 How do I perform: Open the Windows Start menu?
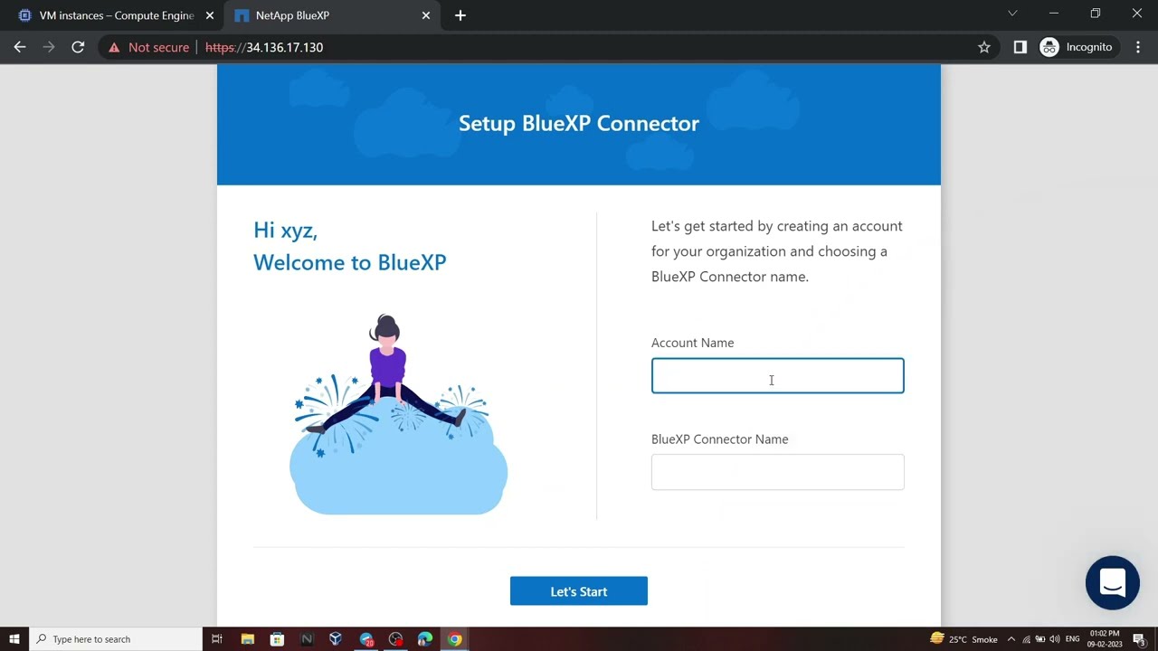click(14, 639)
